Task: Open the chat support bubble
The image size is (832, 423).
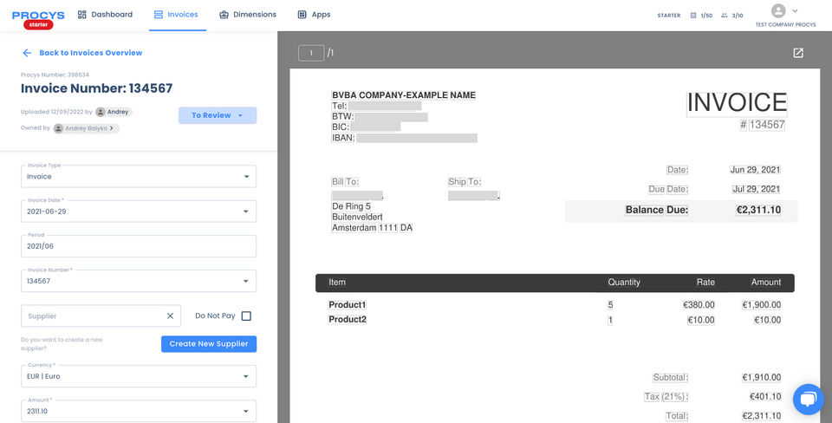Action: point(808,399)
